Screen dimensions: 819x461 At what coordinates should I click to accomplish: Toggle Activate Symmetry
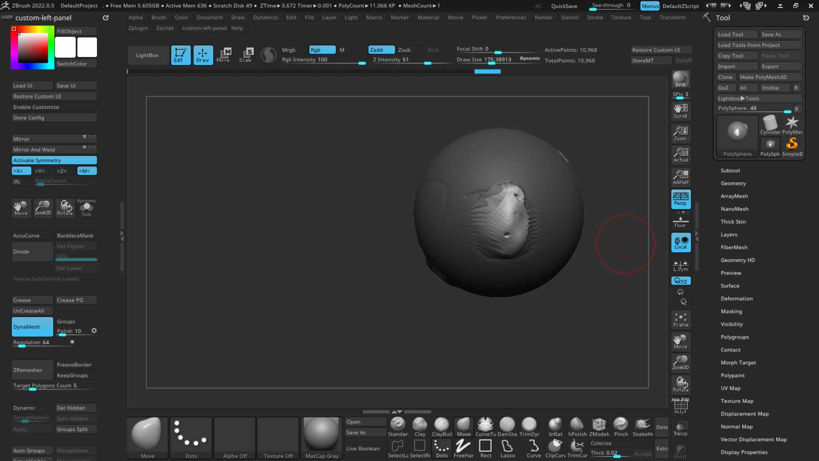coord(54,160)
